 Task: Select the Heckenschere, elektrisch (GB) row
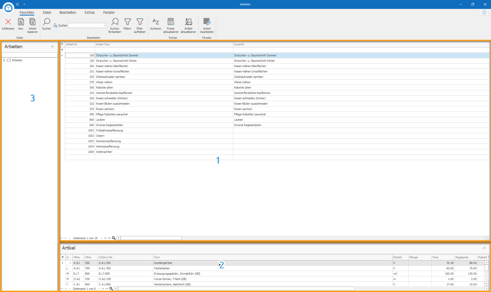(275, 284)
